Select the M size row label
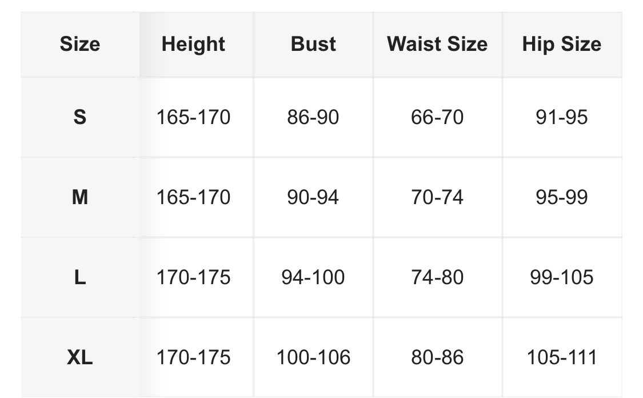 pyautogui.click(x=80, y=197)
